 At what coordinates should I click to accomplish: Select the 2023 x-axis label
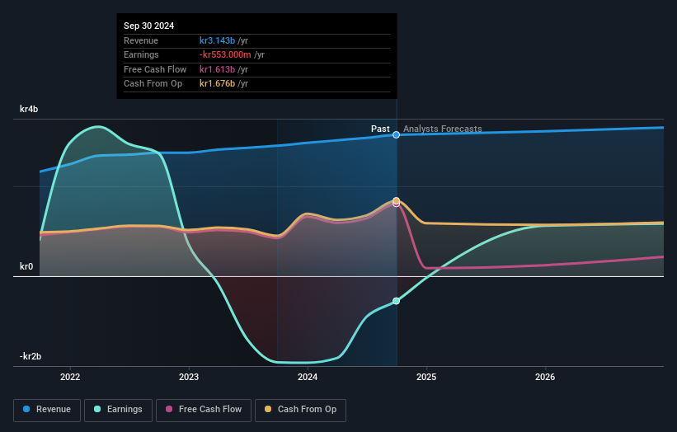point(189,377)
